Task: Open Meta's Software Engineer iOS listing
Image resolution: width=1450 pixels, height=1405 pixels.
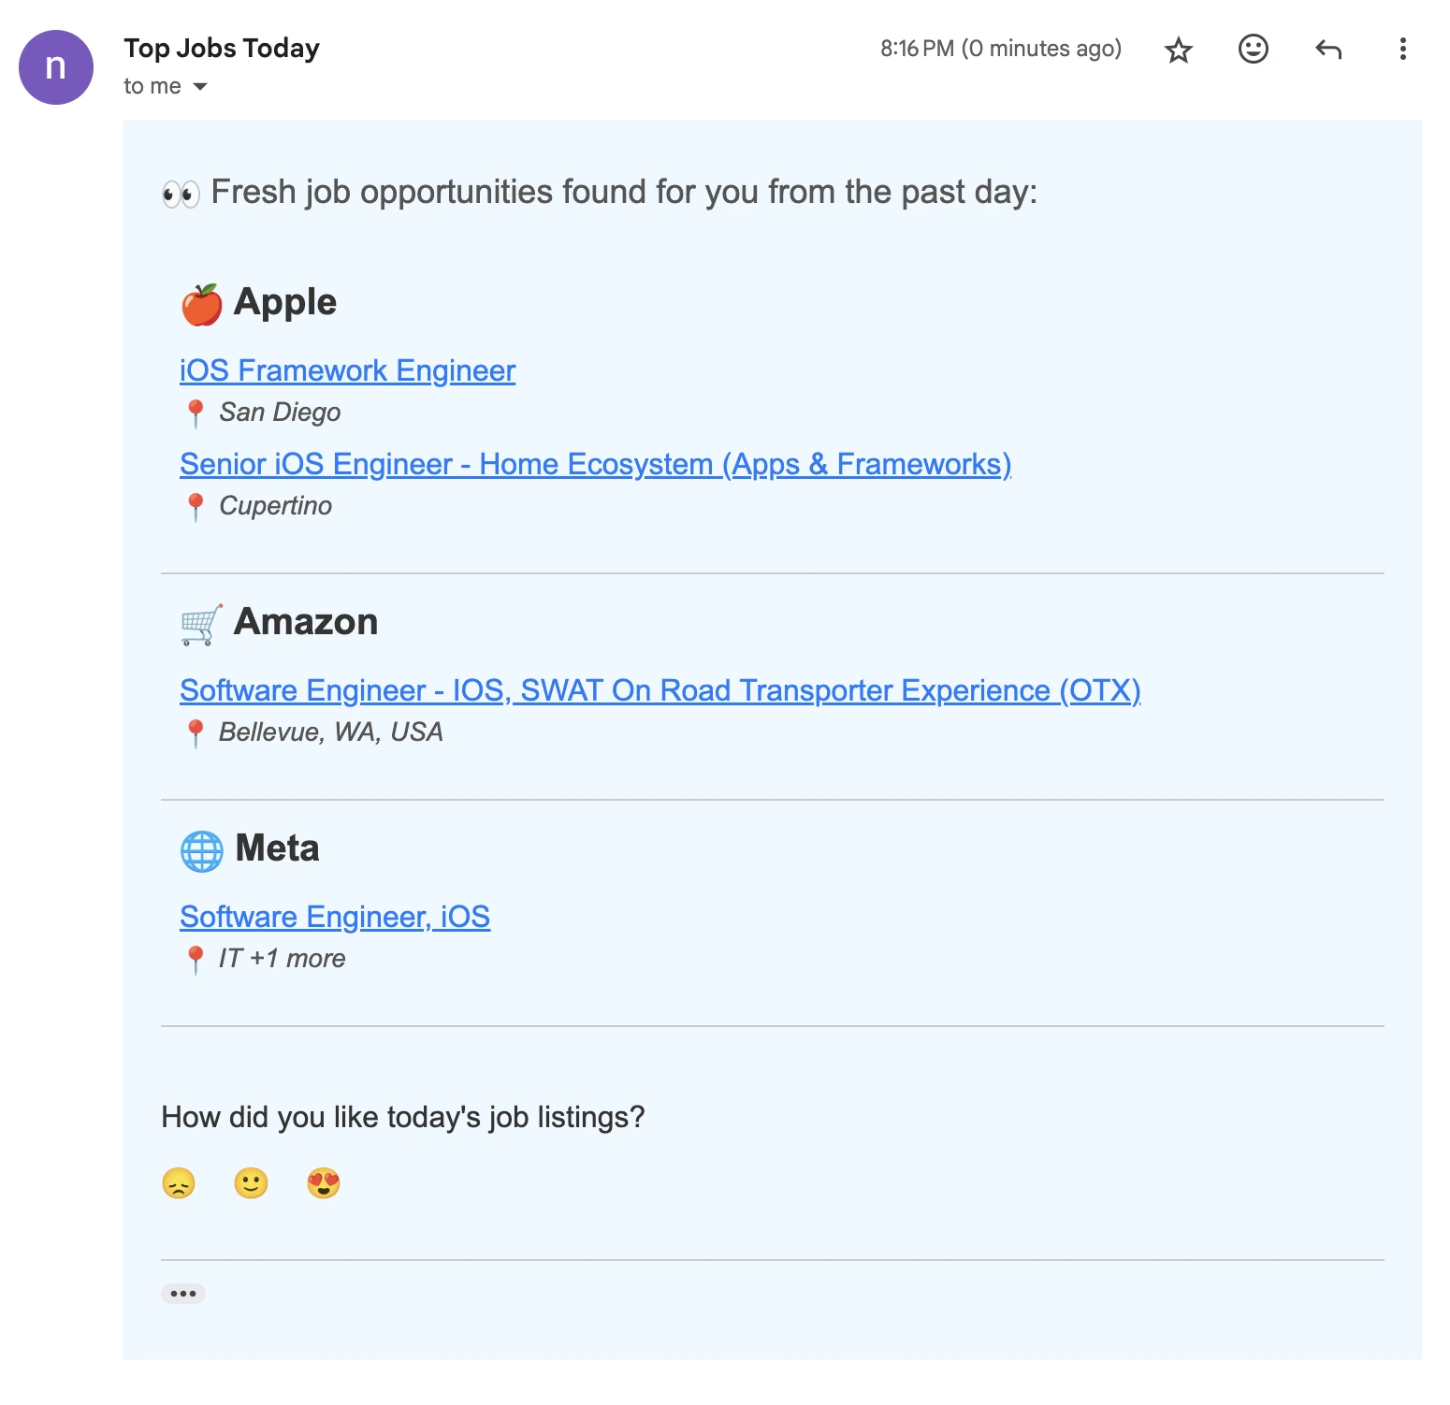Action: pyautogui.click(x=335, y=917)
